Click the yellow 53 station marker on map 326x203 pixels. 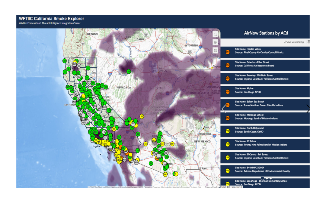(x=142, y=116)
